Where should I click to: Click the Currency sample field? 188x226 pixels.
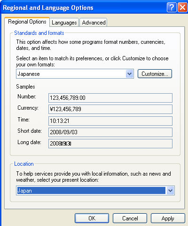(110, 109)
